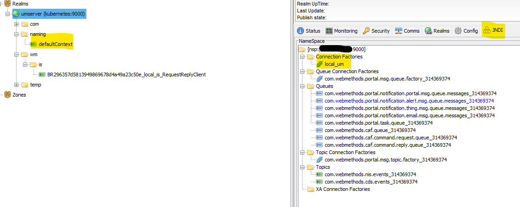Select the caf.command.request queue icon

320,138
